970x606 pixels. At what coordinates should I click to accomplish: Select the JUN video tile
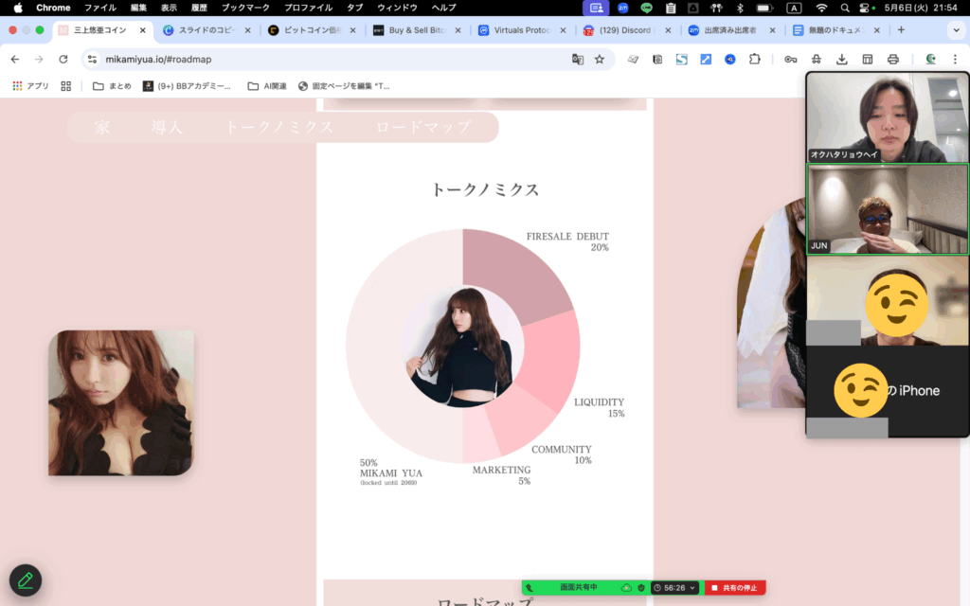coord(888,209)
